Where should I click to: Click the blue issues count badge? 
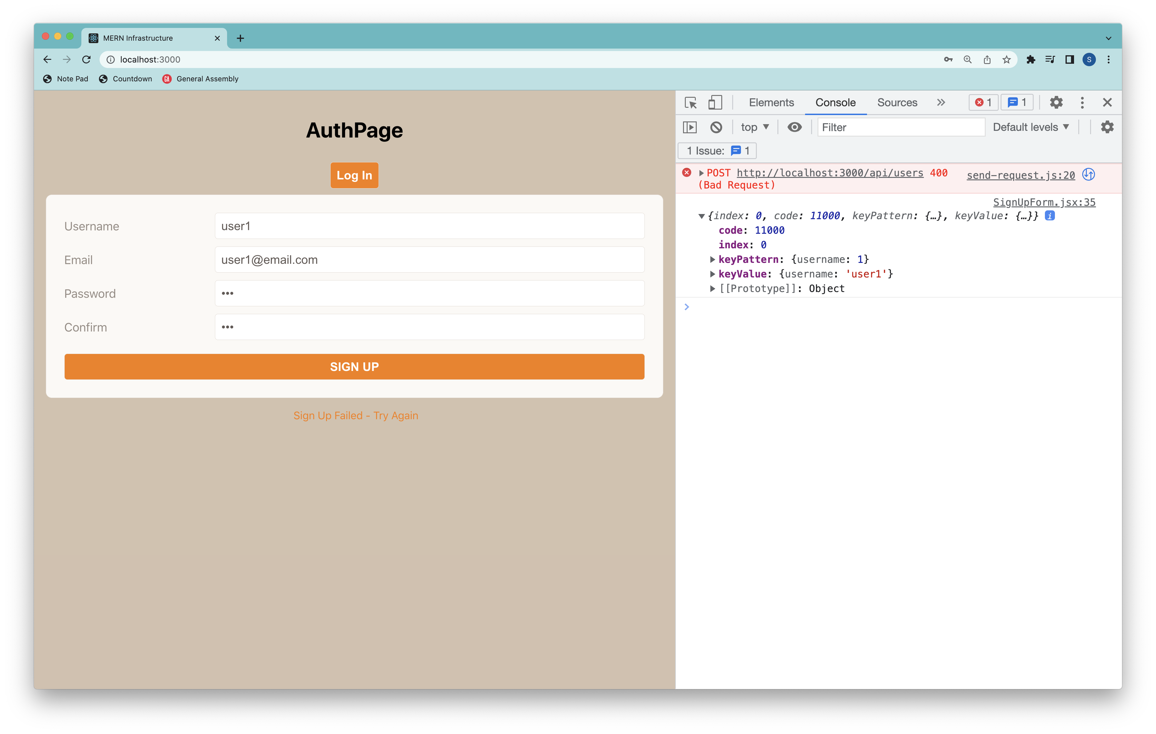(x=1017, y=103)
